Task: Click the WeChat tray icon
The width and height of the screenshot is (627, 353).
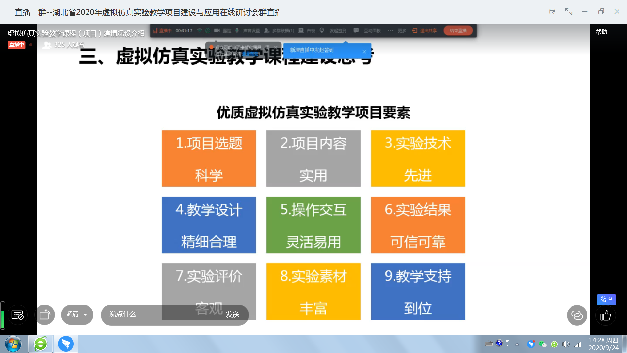Action: click(x=543, y=344)
